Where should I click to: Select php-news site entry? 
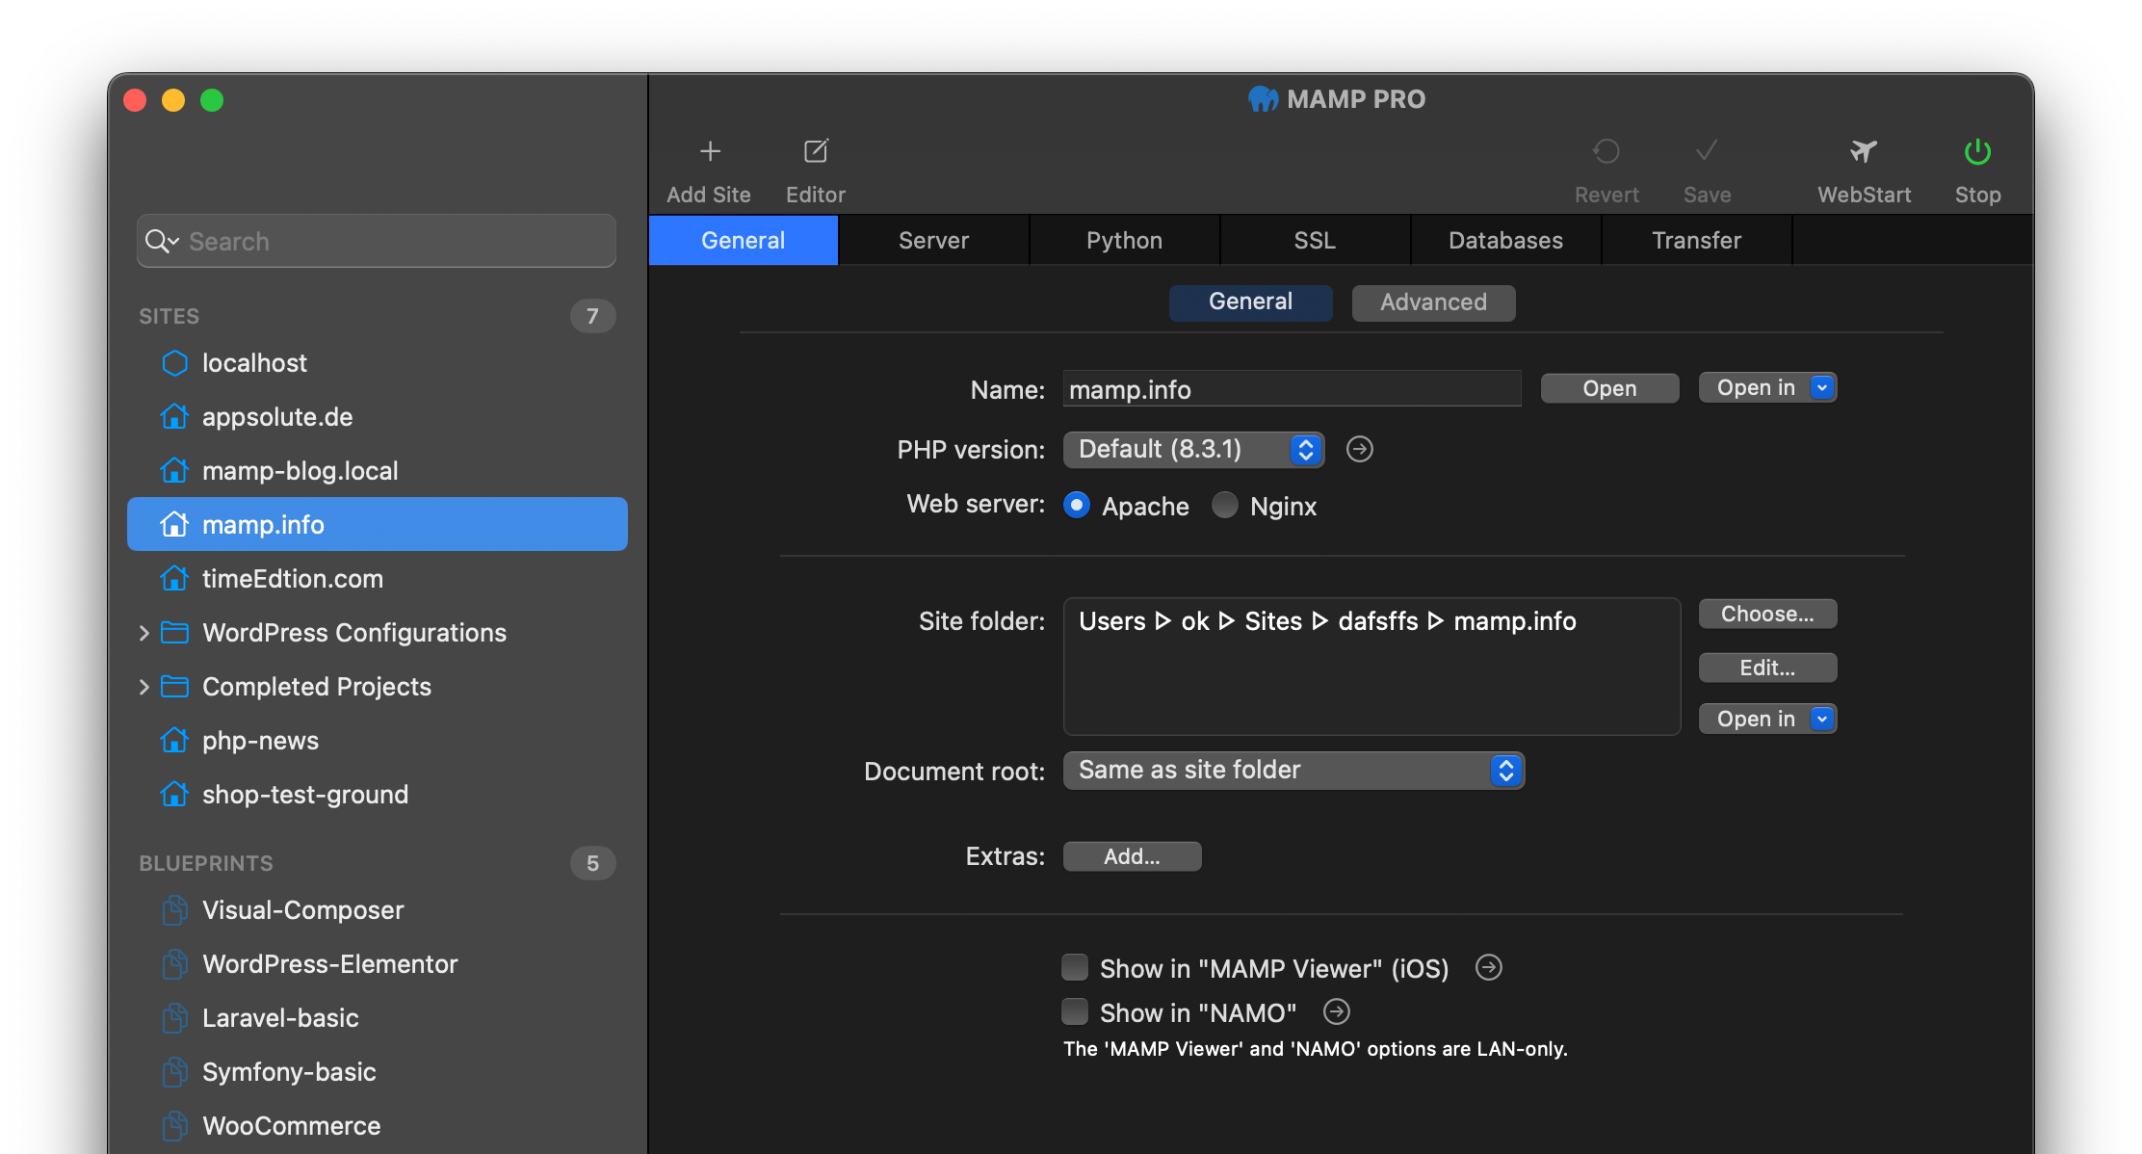378,741
